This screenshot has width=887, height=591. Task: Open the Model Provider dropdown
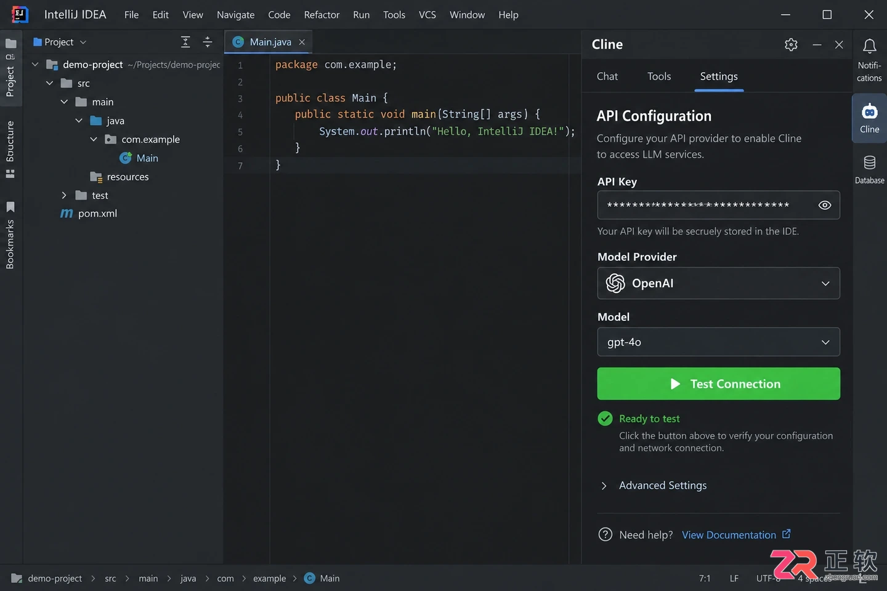718,283
